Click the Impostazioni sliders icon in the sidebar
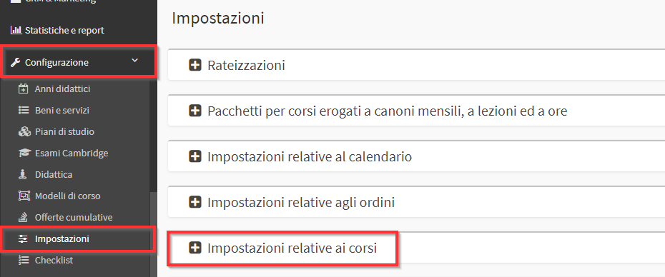 [x=22, y=239]
